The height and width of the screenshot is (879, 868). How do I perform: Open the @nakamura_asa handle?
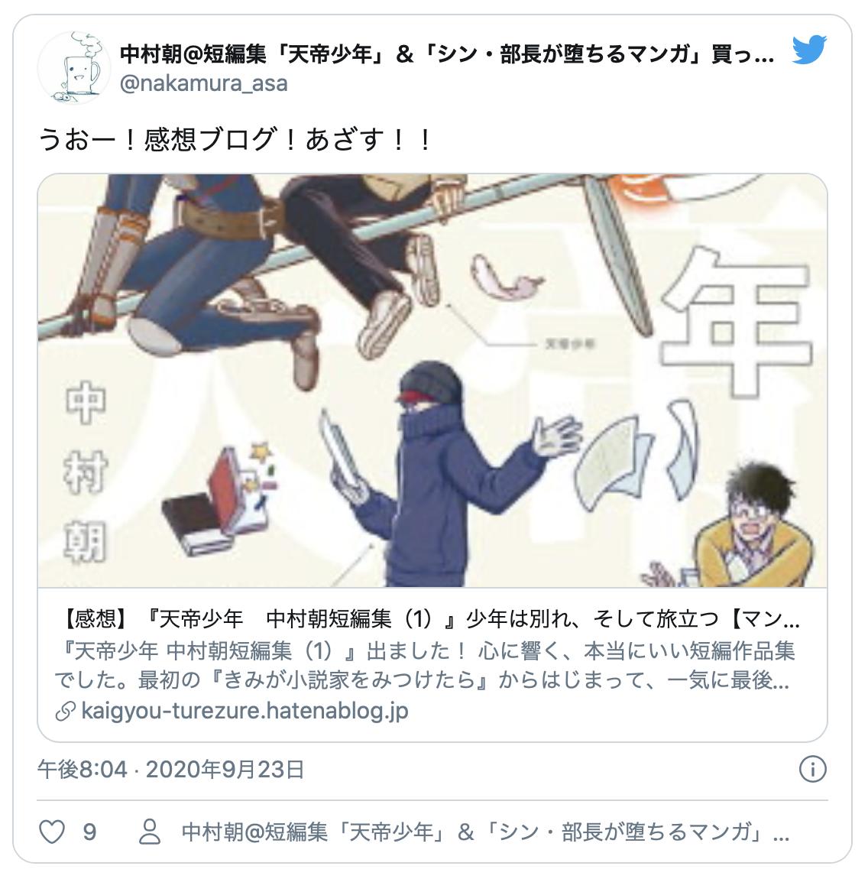click(204, 83)
